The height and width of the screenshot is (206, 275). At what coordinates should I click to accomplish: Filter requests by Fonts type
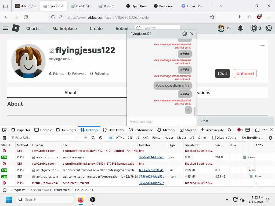[x=156, y=138]
